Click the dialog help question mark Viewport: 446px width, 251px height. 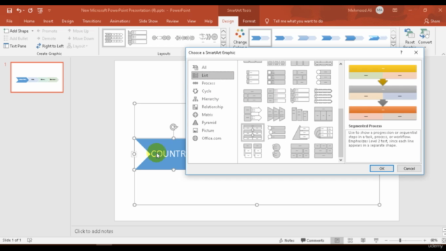pos(401,53)
